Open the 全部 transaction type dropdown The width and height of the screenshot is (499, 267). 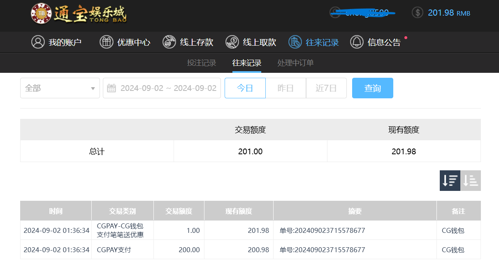60,88
